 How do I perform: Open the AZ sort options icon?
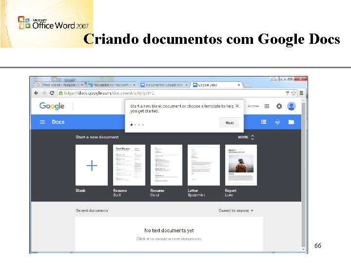(277, 122)
